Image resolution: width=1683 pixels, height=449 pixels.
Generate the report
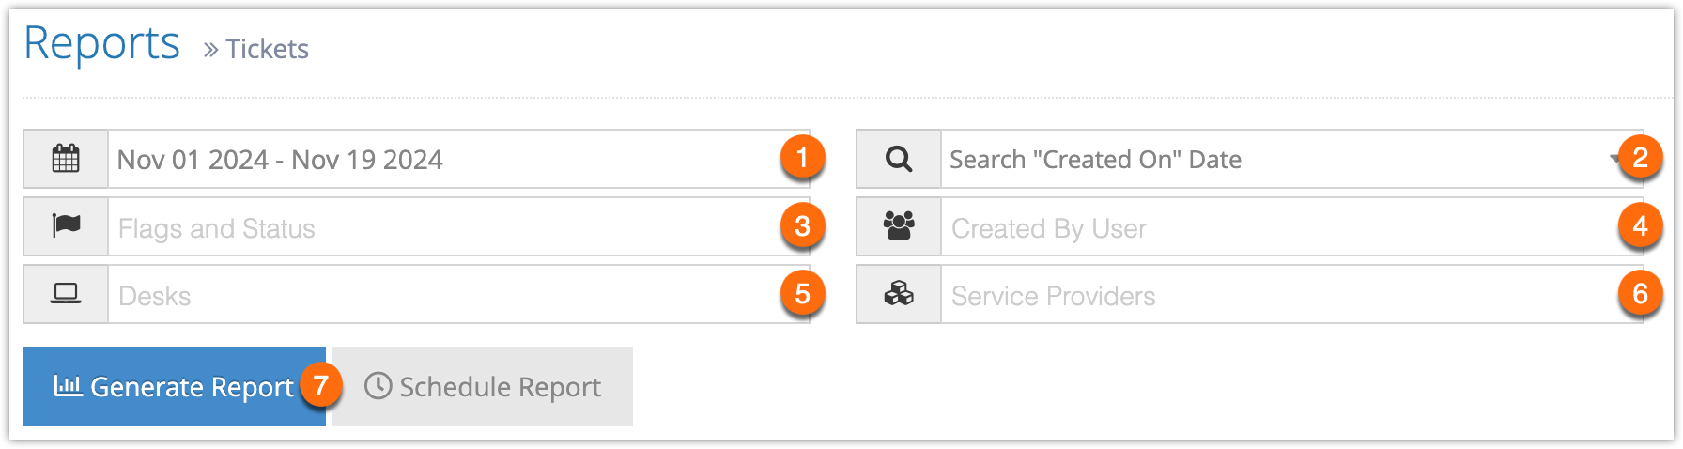174,386
